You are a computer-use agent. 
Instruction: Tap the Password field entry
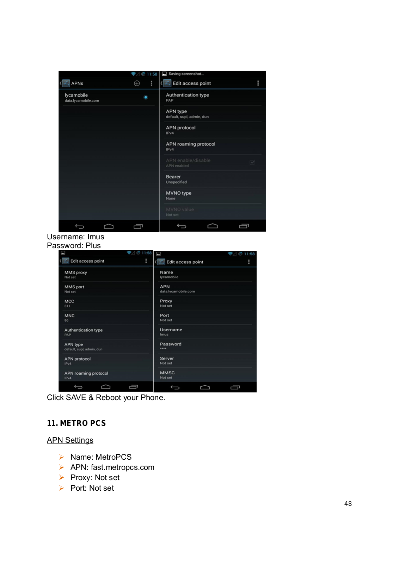[205, 346]
